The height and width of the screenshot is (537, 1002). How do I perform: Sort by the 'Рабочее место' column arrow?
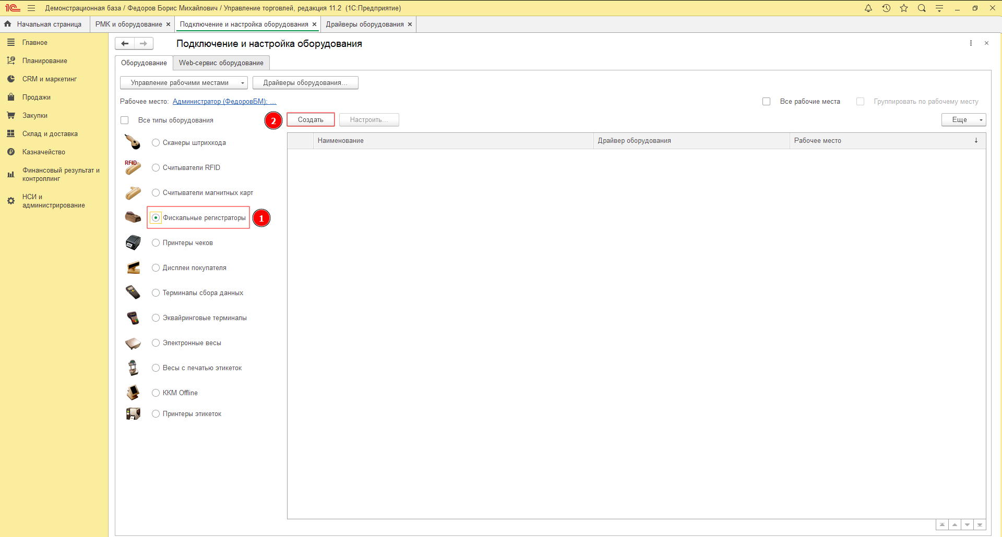[x=976, y=141]
